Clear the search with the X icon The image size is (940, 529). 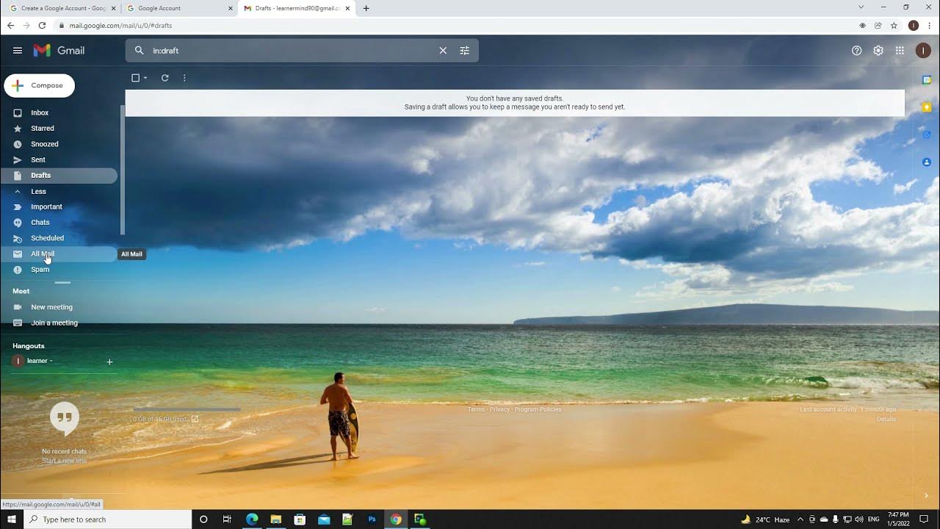pyautogui.click(x=443, y=51)
